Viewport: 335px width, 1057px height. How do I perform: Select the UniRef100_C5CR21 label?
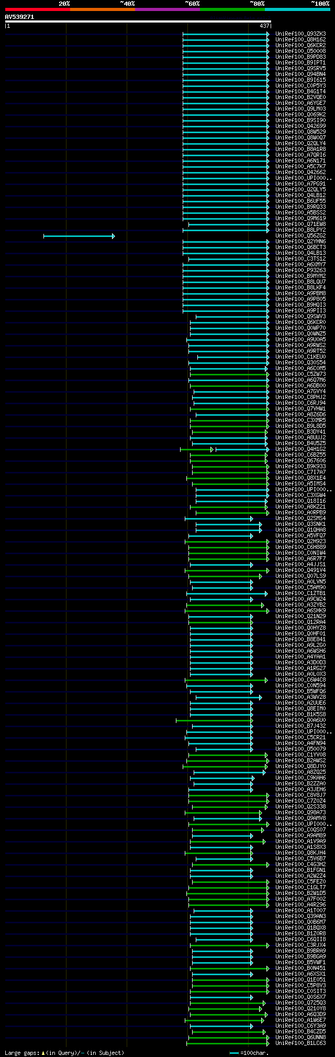(300, 737)
